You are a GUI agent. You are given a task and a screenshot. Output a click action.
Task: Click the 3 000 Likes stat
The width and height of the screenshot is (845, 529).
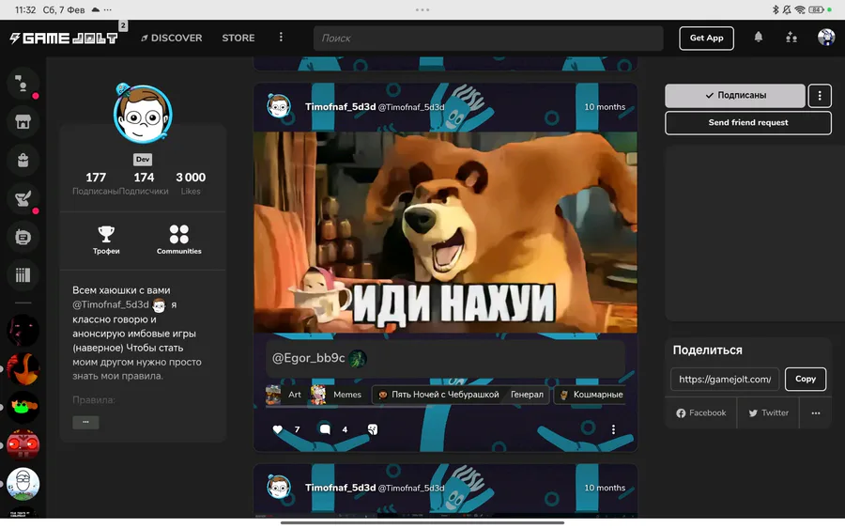tap(191, 183)
